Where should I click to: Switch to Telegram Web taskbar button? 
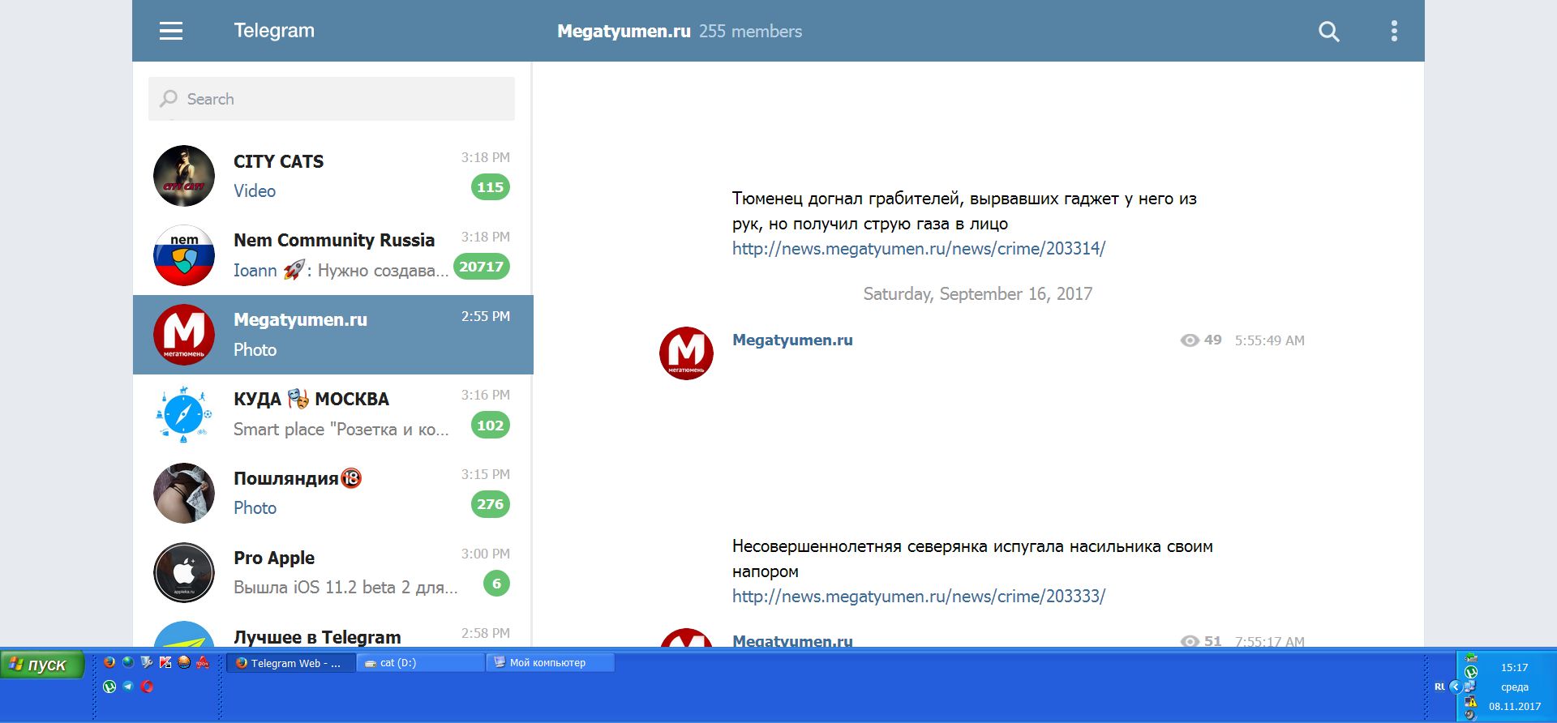(290, 663)
